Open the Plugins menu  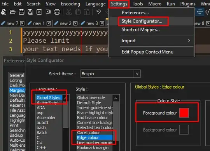188,4
